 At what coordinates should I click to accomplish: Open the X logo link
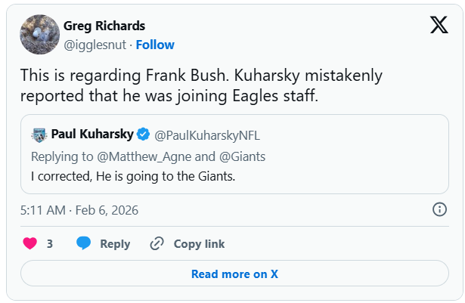coord(439,26)
